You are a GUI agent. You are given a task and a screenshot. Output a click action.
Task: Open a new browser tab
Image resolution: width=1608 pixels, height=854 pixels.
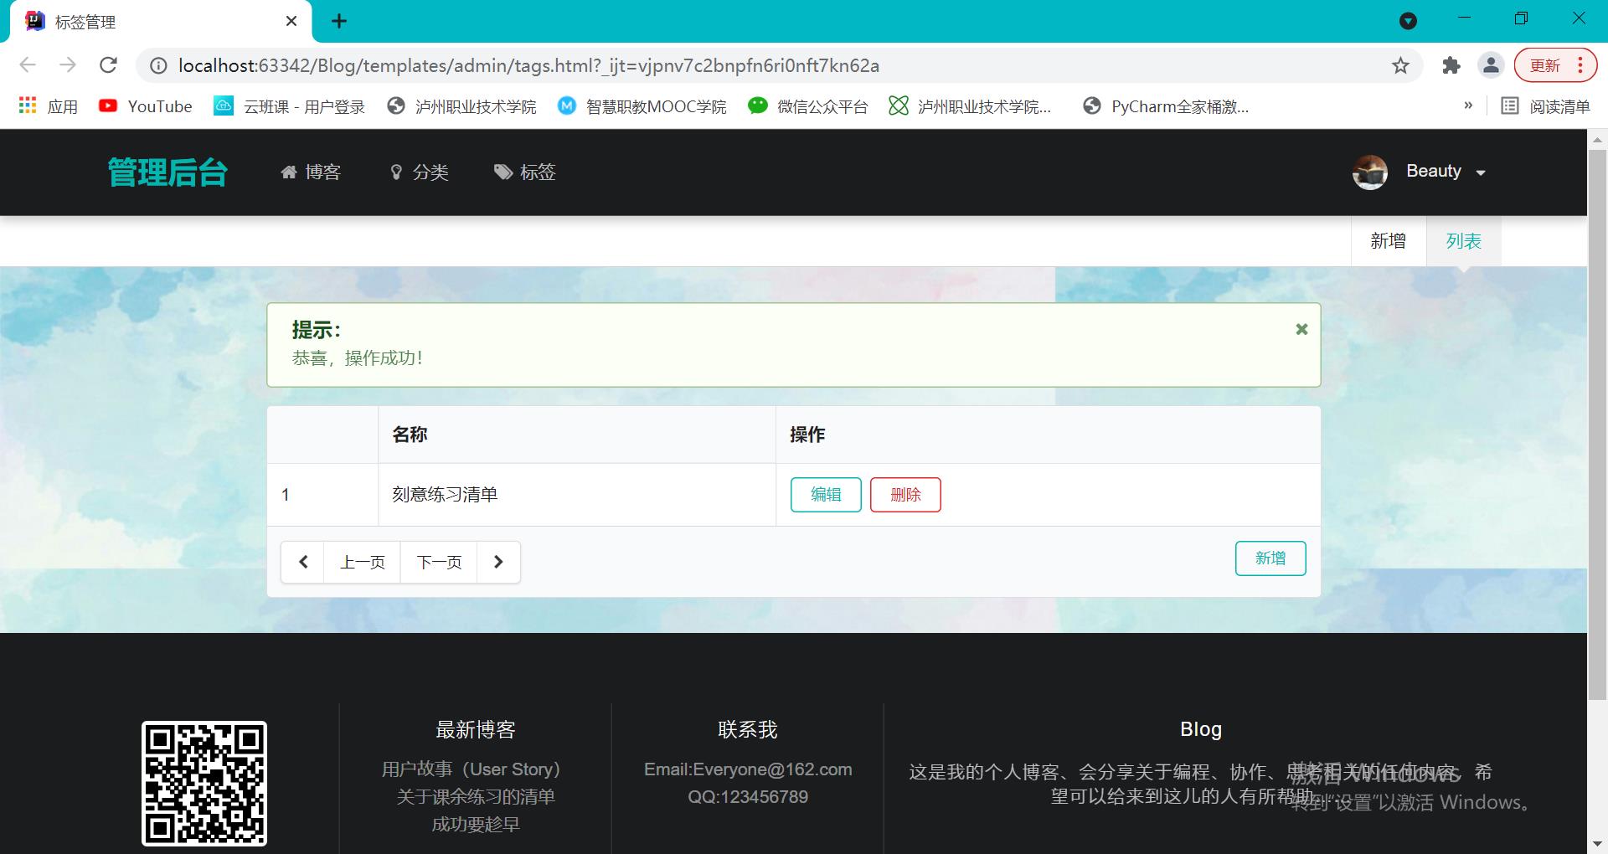click(339, 21)
